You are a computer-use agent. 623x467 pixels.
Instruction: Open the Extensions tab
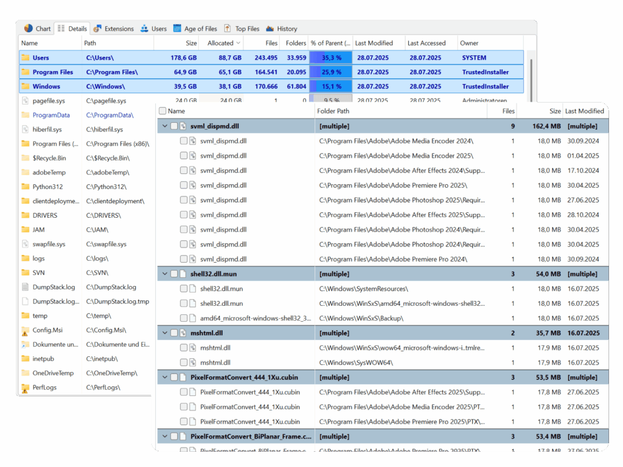(114, 29)
